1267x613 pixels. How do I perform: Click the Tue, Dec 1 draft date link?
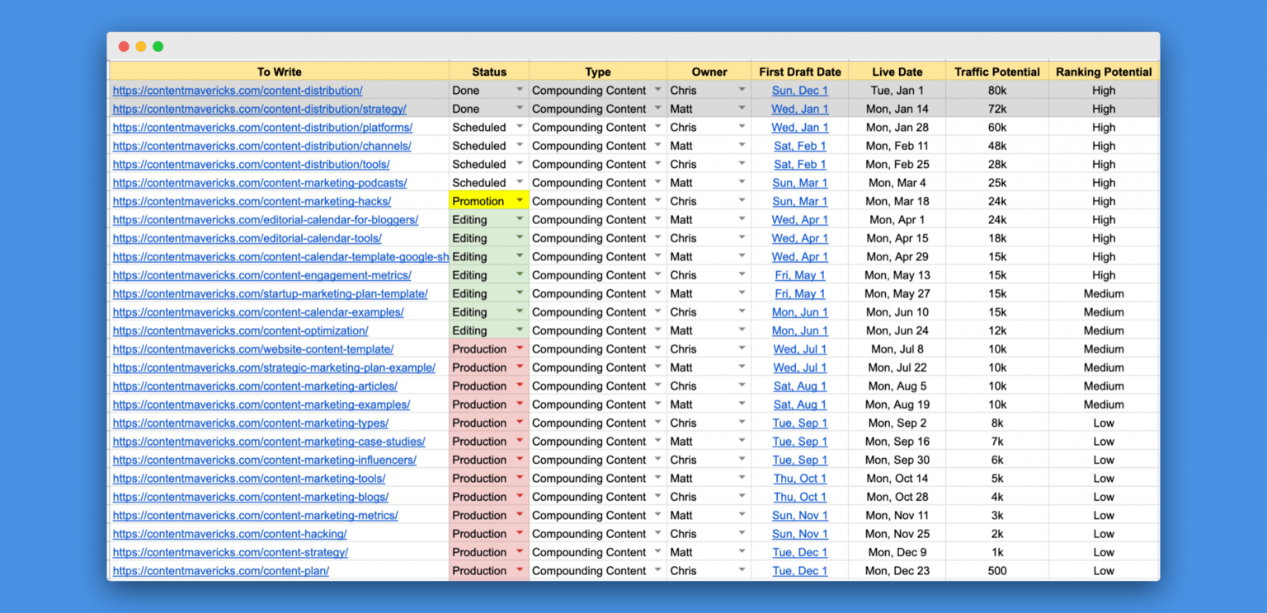pos(798,552)
